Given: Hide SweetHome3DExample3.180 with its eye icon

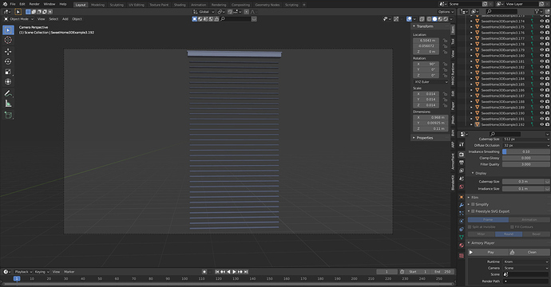Looking at the screenshot, I should point(541,56).
